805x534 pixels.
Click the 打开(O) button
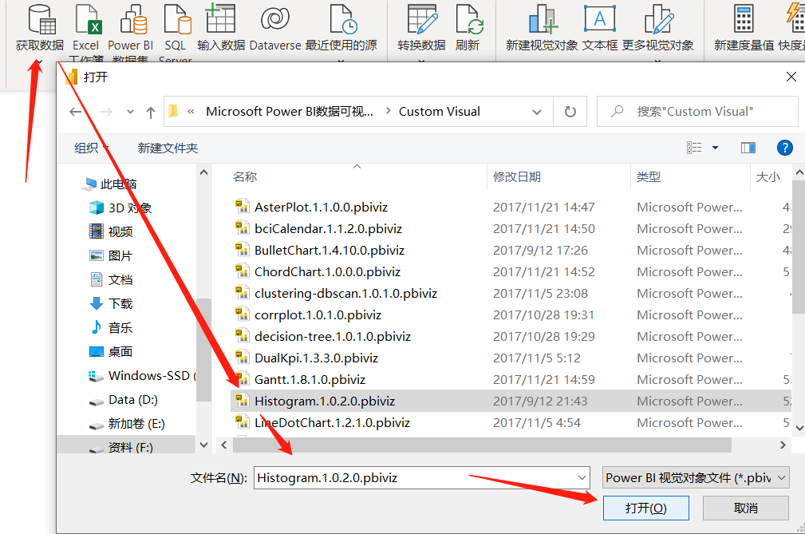point(646,508)
